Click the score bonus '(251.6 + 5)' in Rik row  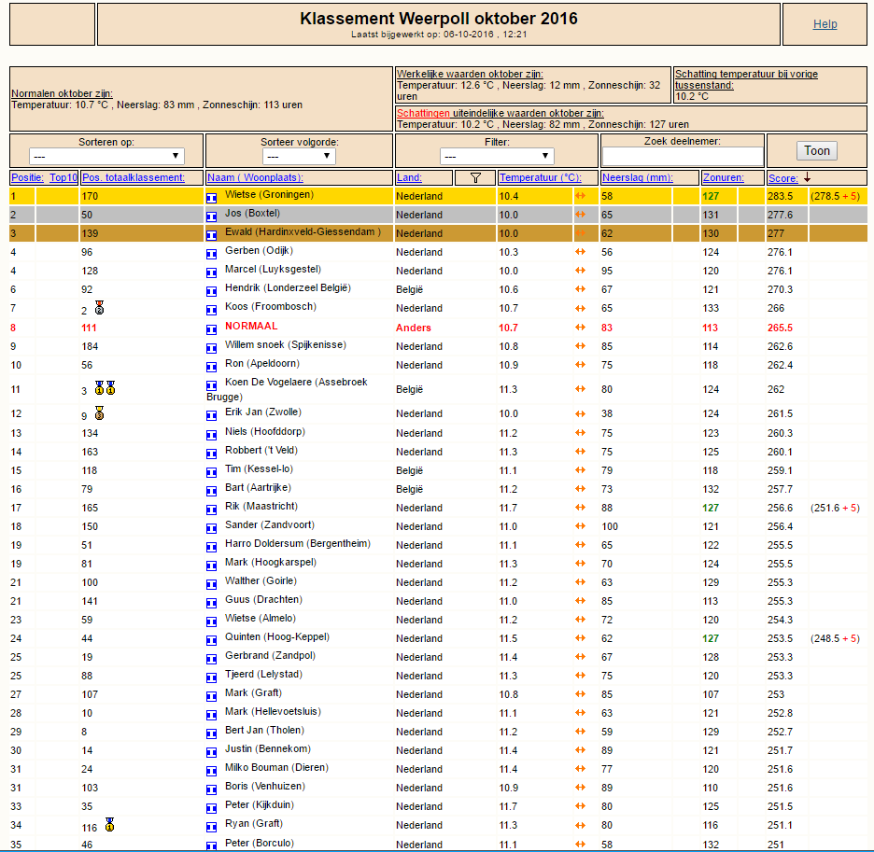(835, 508)
